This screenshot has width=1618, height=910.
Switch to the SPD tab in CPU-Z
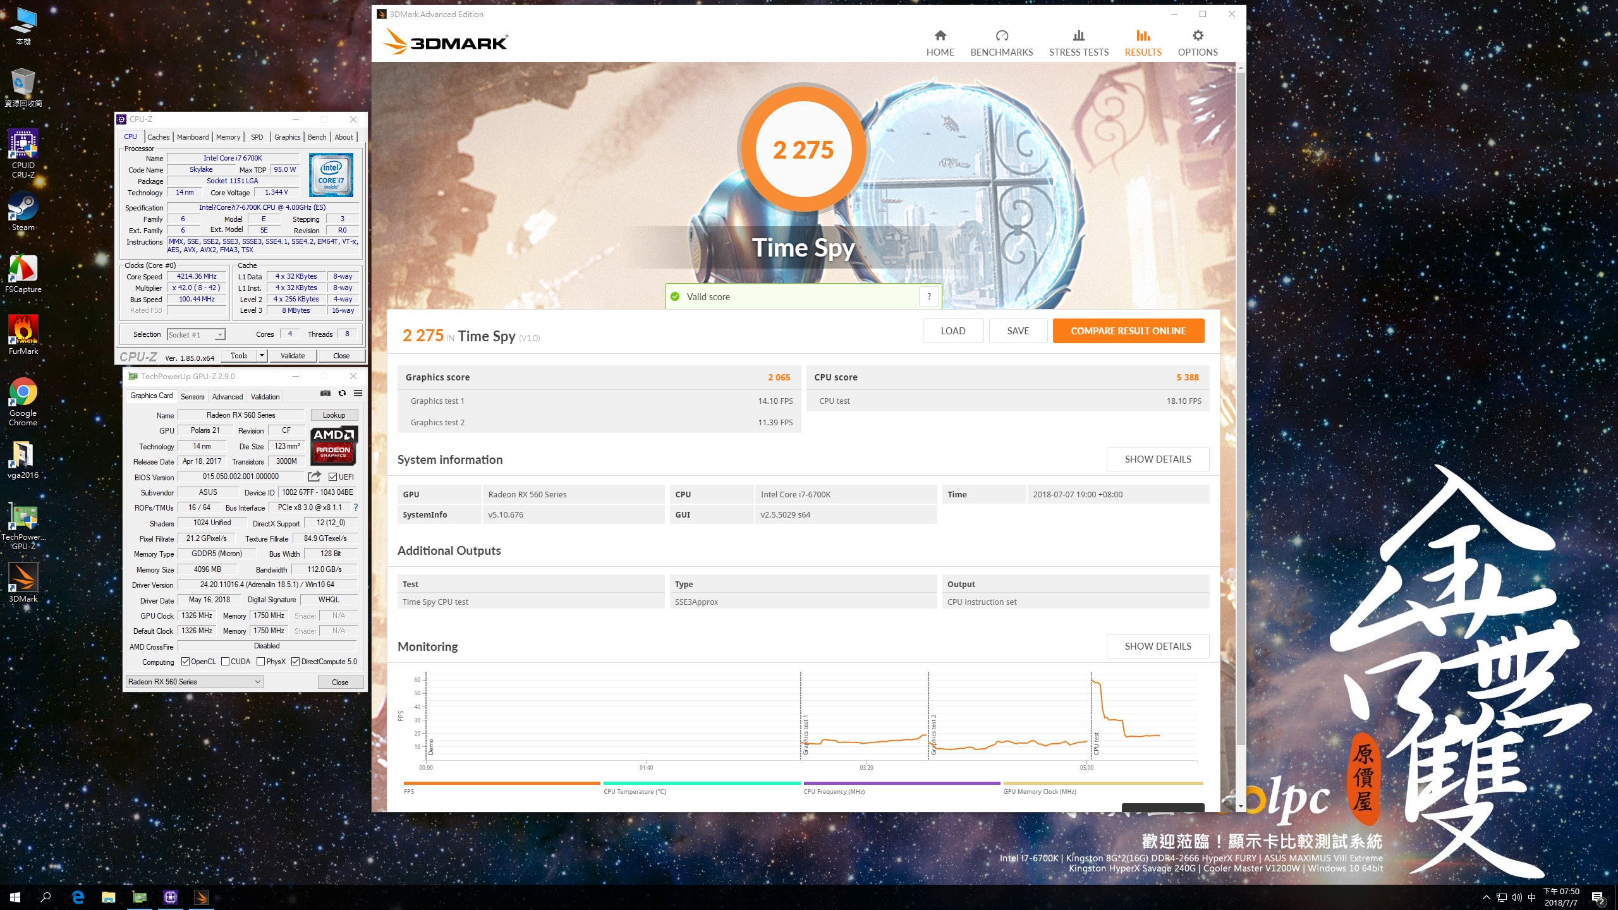coord(257,136)
